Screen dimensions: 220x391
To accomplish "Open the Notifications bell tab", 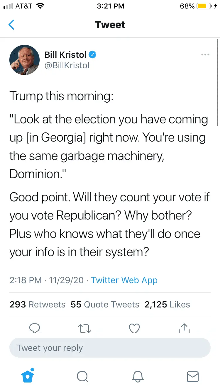I will click(x=138, y=376).
